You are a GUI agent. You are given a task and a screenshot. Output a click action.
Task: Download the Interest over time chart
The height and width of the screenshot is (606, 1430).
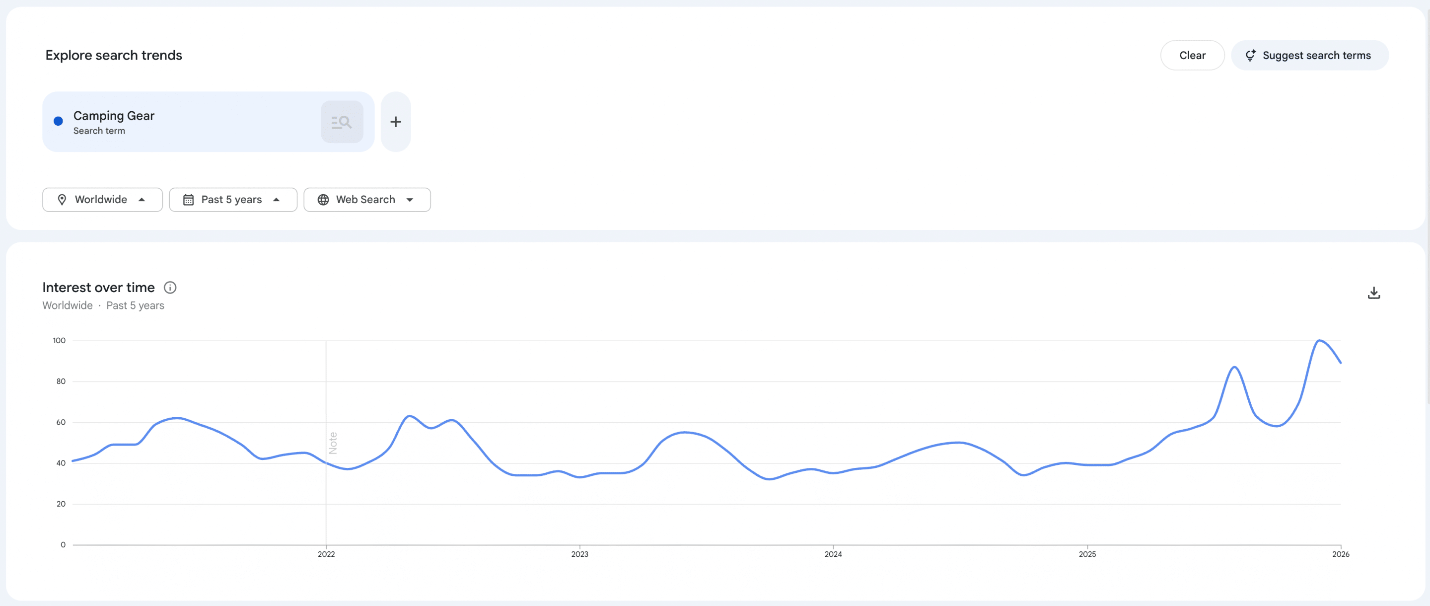pos(1373,293)
